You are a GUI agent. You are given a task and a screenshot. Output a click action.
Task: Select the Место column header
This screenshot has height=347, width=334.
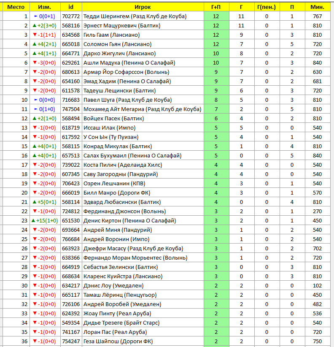tap(16, 7)
